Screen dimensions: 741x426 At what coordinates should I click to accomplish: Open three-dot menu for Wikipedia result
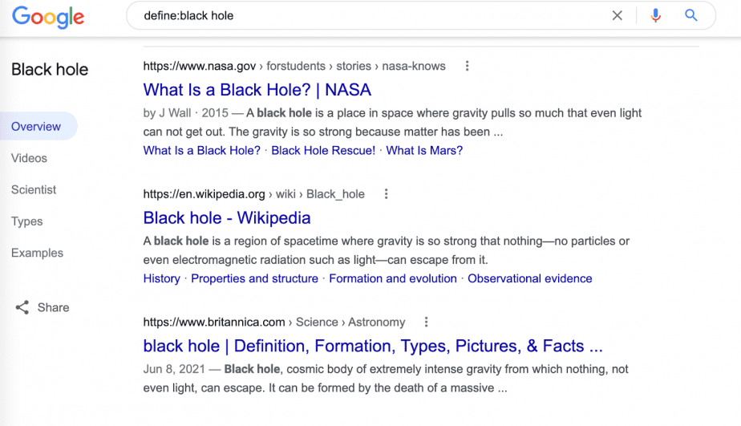[x=386, y=194]
